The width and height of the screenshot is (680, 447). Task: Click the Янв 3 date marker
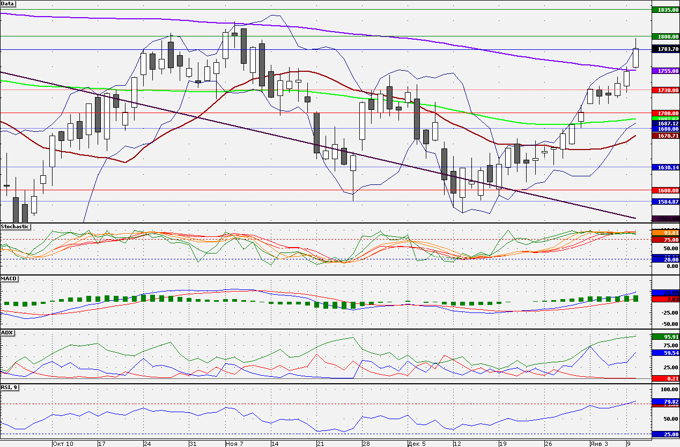pos(599,444)
